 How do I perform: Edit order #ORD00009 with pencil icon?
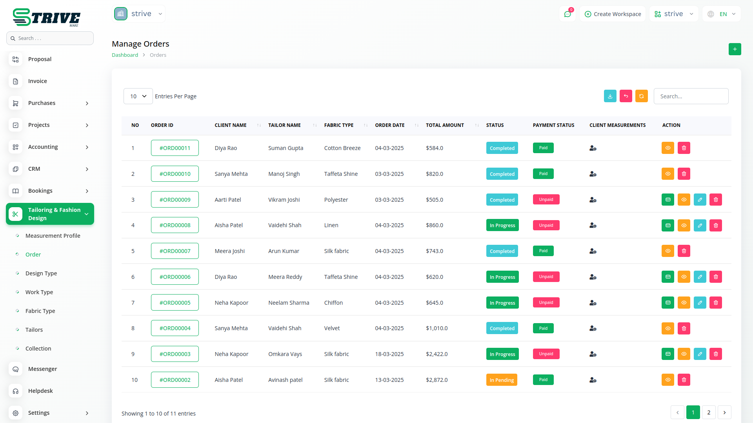coord(700,200)
